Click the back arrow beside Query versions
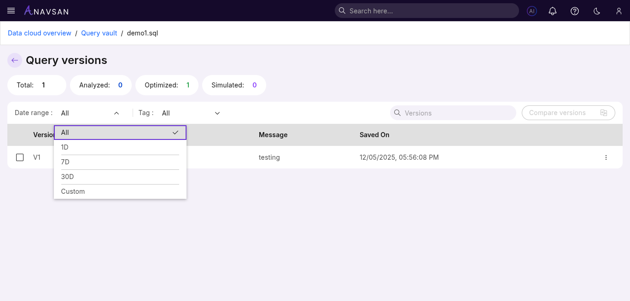 tap(14, 60)
